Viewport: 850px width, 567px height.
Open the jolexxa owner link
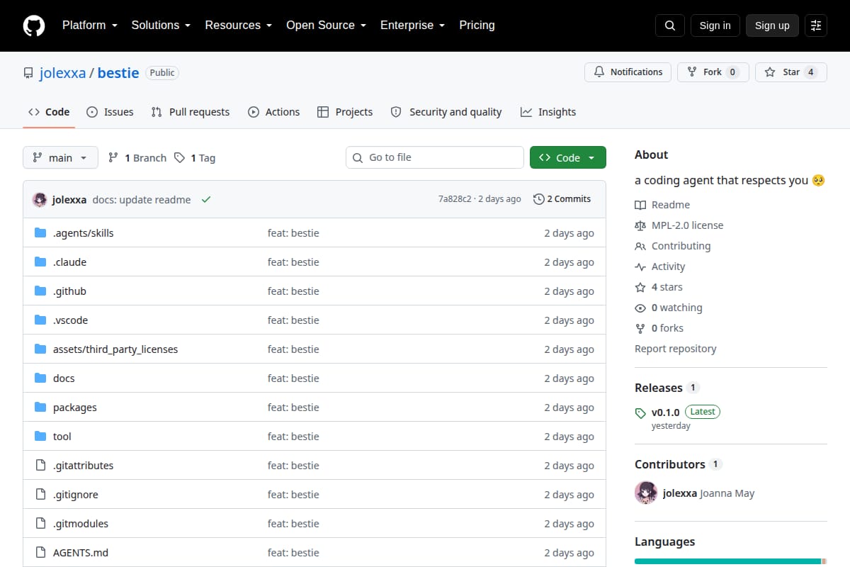click(x=63, y=73)
